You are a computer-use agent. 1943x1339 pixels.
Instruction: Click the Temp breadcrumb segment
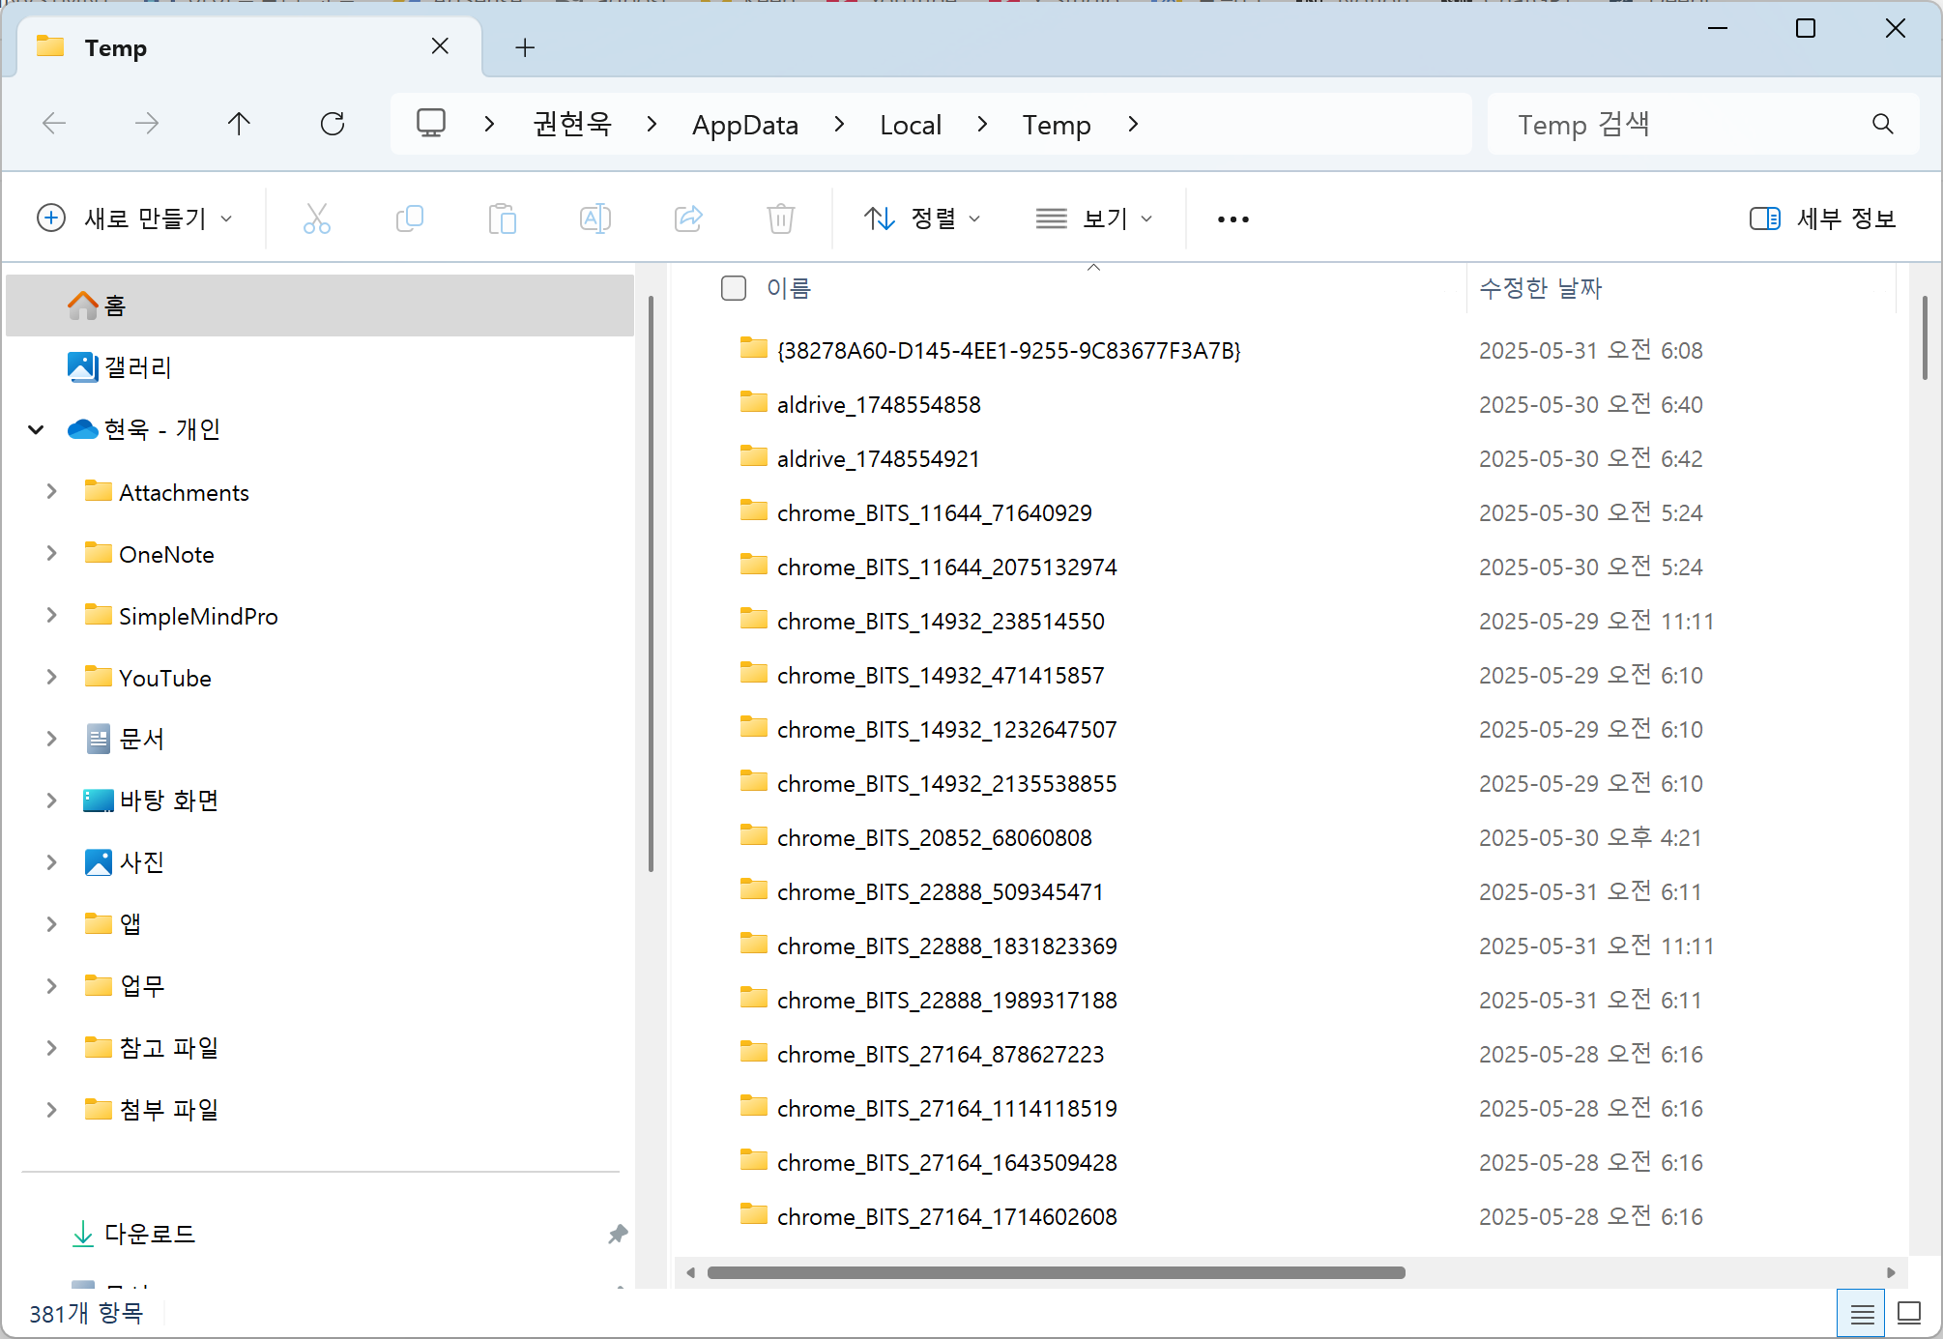(1057, 125)
